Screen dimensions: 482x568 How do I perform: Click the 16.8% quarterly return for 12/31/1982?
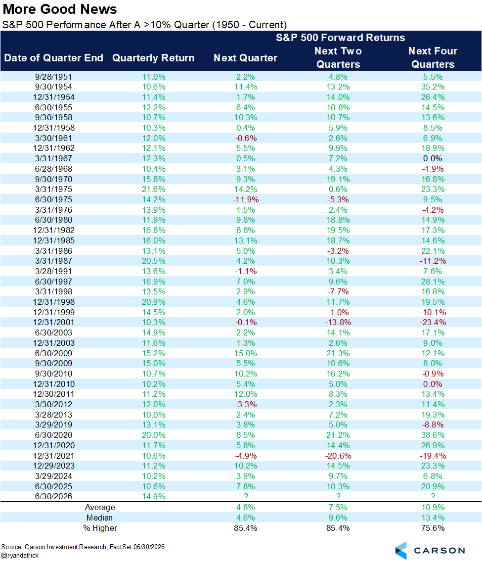tap(154, 231)
